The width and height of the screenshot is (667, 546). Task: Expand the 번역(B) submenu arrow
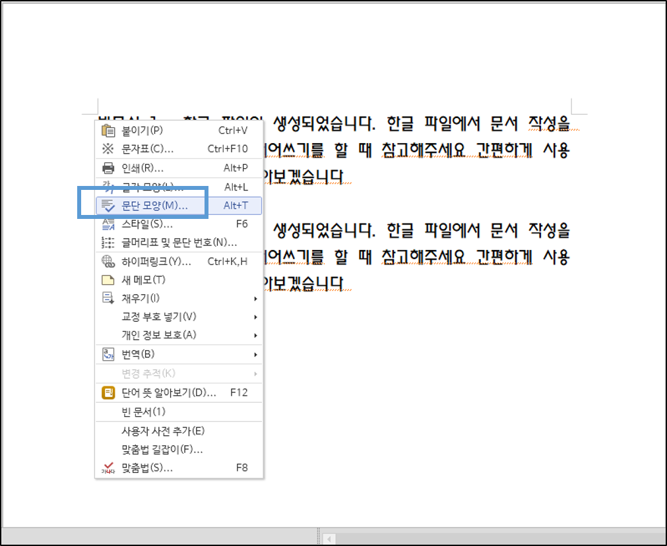pyautogui.click(x=256, y=355)
